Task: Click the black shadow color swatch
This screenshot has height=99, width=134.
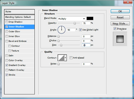Action: [x=90, y=18]
